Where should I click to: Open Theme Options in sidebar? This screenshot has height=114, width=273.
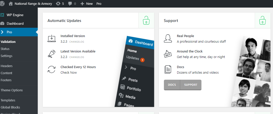pos(12,90)
